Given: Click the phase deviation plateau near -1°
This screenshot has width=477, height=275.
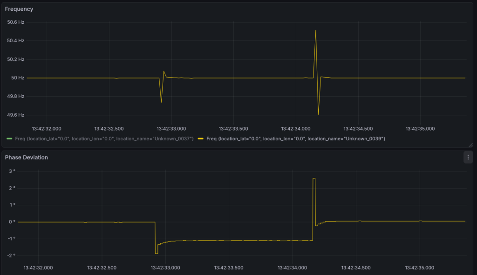Looking at the screenshot, I should [x=233, y=241].
